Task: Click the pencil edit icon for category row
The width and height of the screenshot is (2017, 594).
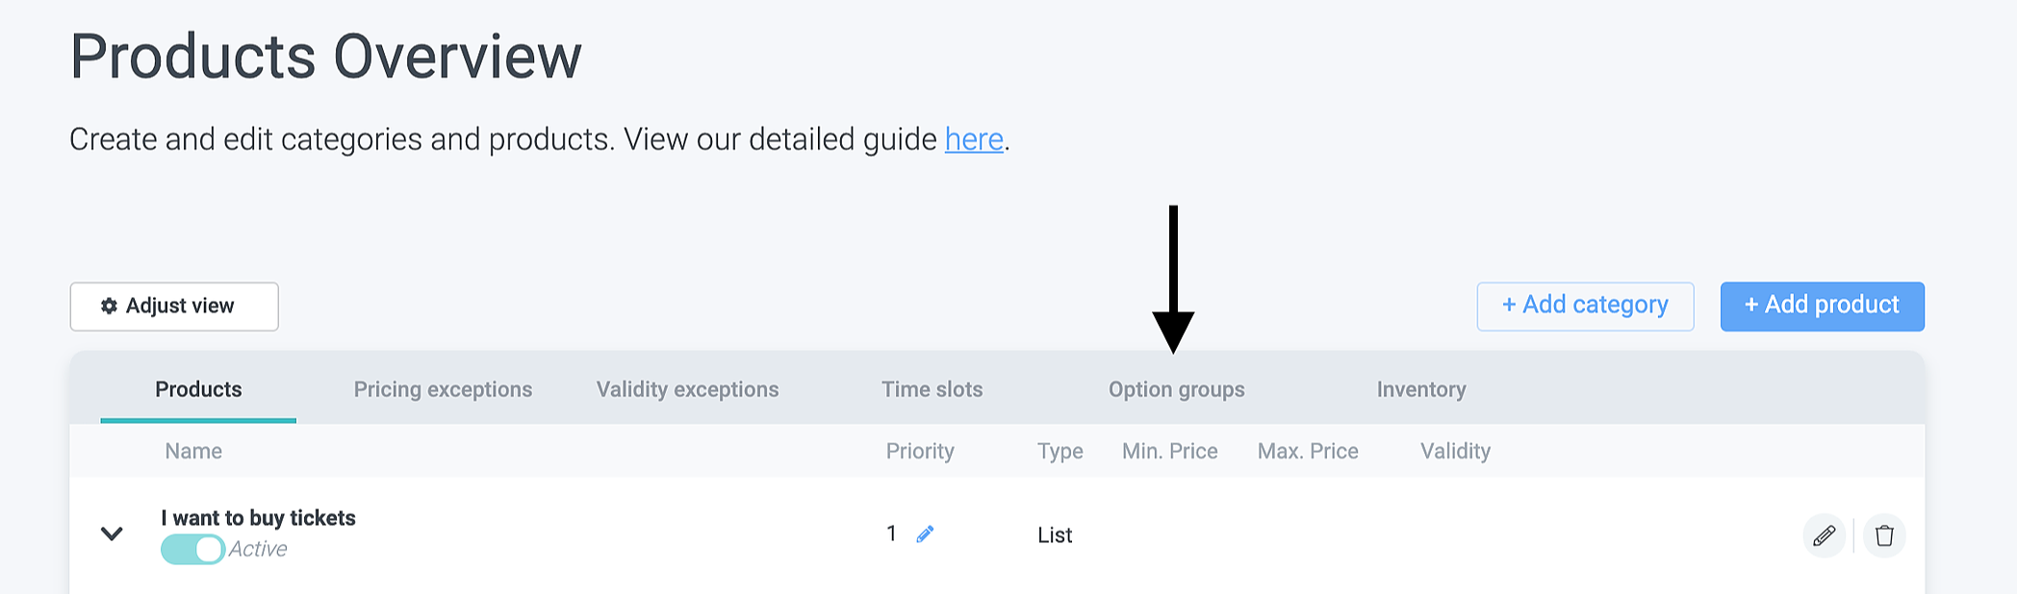Action: [1824, 535]
